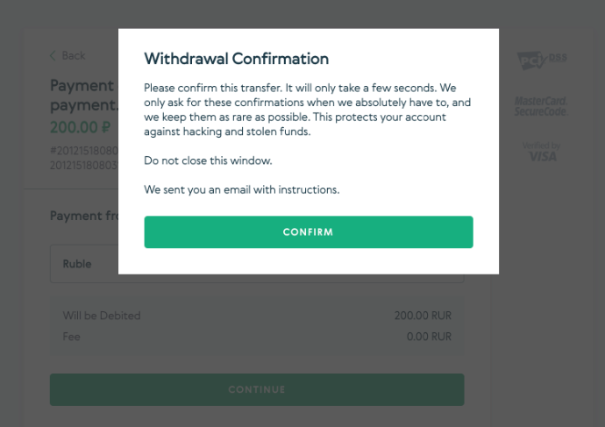Screen dimensions: 605x427
Task: Click the MasterCard SecureCode logo
Action: (x=541, y=106)
